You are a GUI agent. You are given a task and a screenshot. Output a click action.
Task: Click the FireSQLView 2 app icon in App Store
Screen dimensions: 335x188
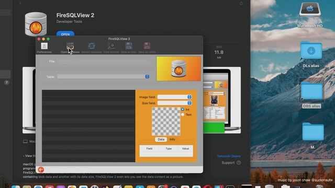[36, 24]
